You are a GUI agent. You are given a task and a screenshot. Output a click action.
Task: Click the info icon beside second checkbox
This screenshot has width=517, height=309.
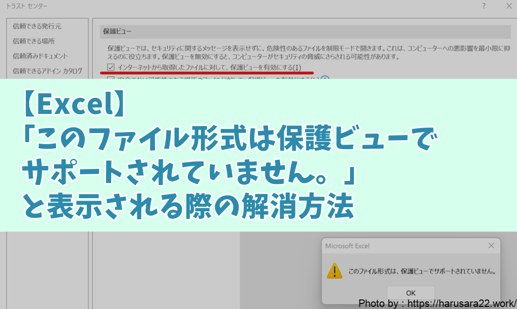pos(325,78)
